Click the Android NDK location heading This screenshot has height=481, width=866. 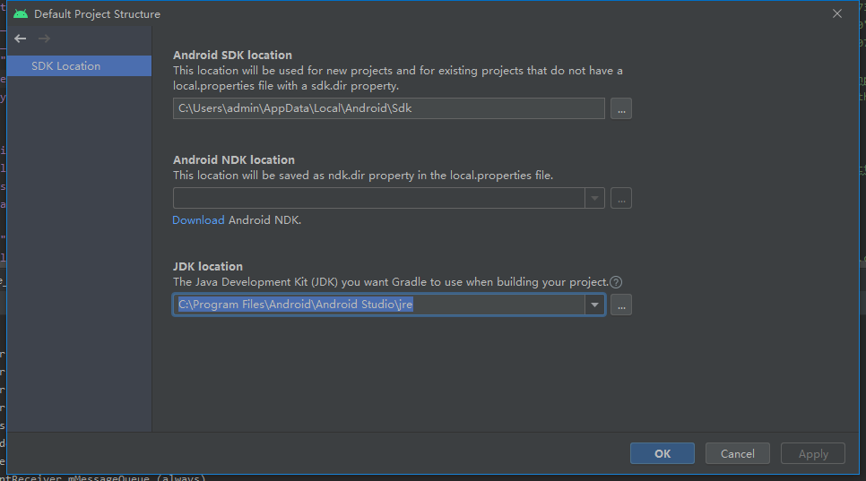point(234,160)
